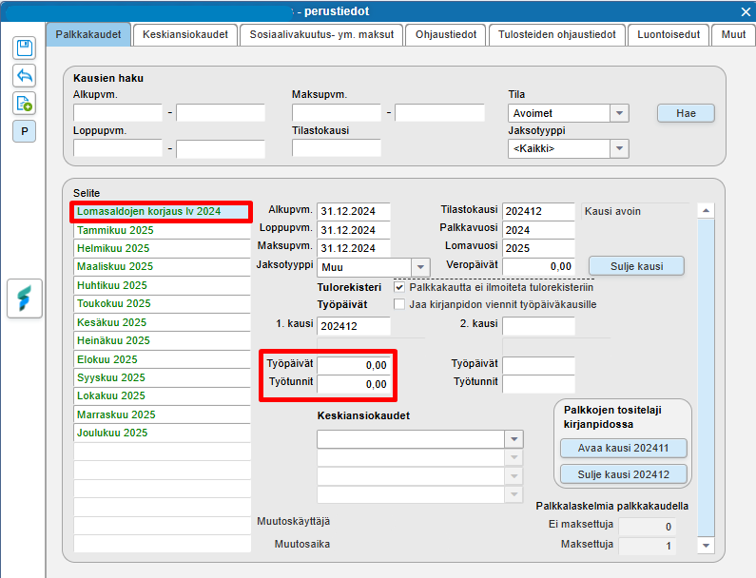The image size is (756, 578).
Task: Click the P icon in sidebar
Action: tap(24, 131)
